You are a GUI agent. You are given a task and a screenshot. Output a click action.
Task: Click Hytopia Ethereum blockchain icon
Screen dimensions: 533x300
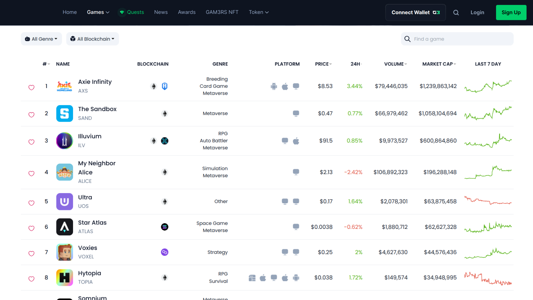pos(165,277)
